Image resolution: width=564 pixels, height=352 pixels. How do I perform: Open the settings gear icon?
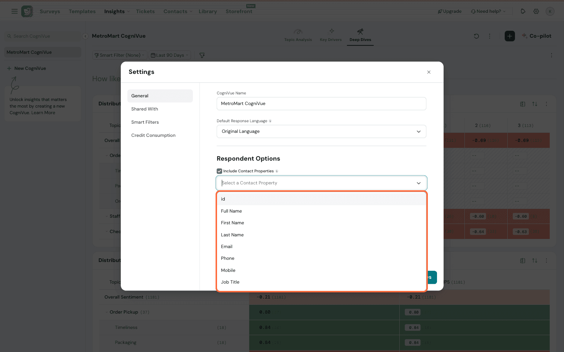536,11
